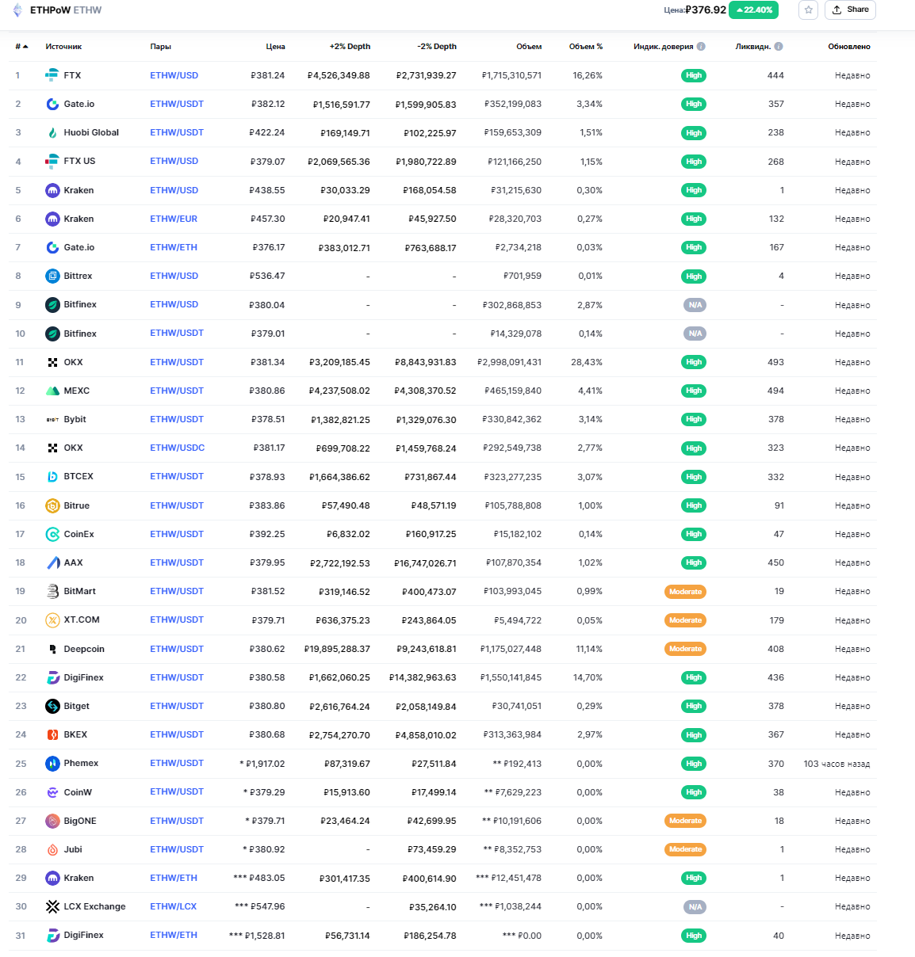Click FTX exchange logo in row 1
This screenshot has width=915, height=957.
tap(52, 75)
